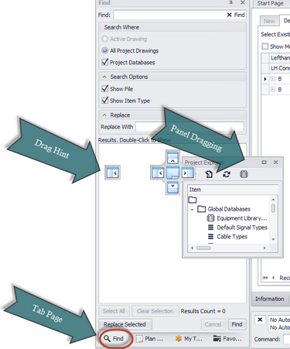The width and height of the screenshot is (290, 349).
Task: Choose the dock-bottom guide arrow
Action: coord(172,187)
